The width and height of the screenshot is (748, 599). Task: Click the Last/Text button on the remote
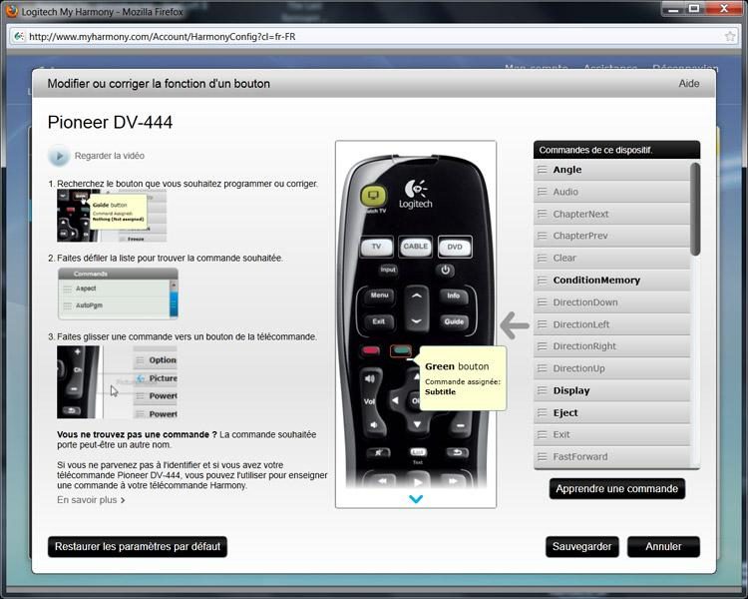coord(418,452)
